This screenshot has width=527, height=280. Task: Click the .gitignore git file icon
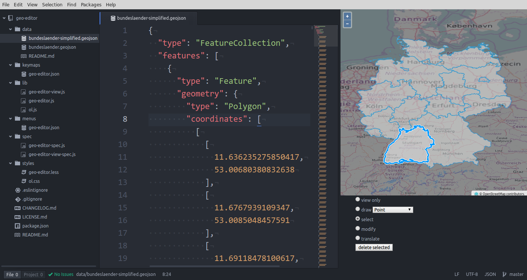pyautogui.click(x=18, y=199)
